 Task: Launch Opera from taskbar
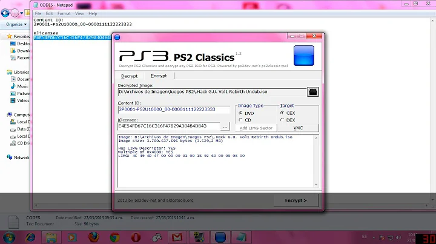pyautogui.click(x=136, y=237)
